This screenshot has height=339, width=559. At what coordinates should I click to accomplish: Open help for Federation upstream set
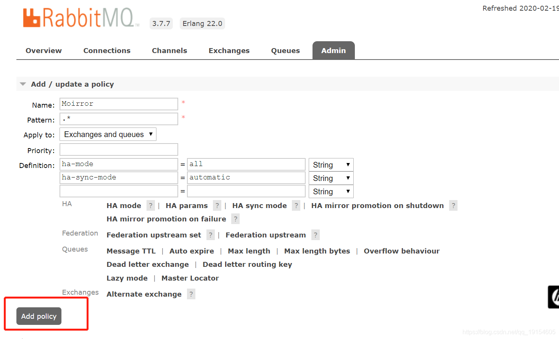click(210, 235)
